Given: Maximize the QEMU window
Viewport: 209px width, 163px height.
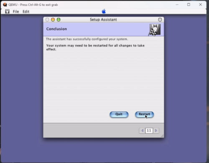Looking at the screenshot, I should tap(189, 5).
